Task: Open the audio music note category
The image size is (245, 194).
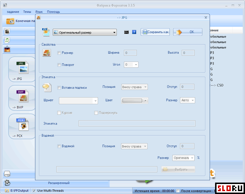Action: pos(7,40)
